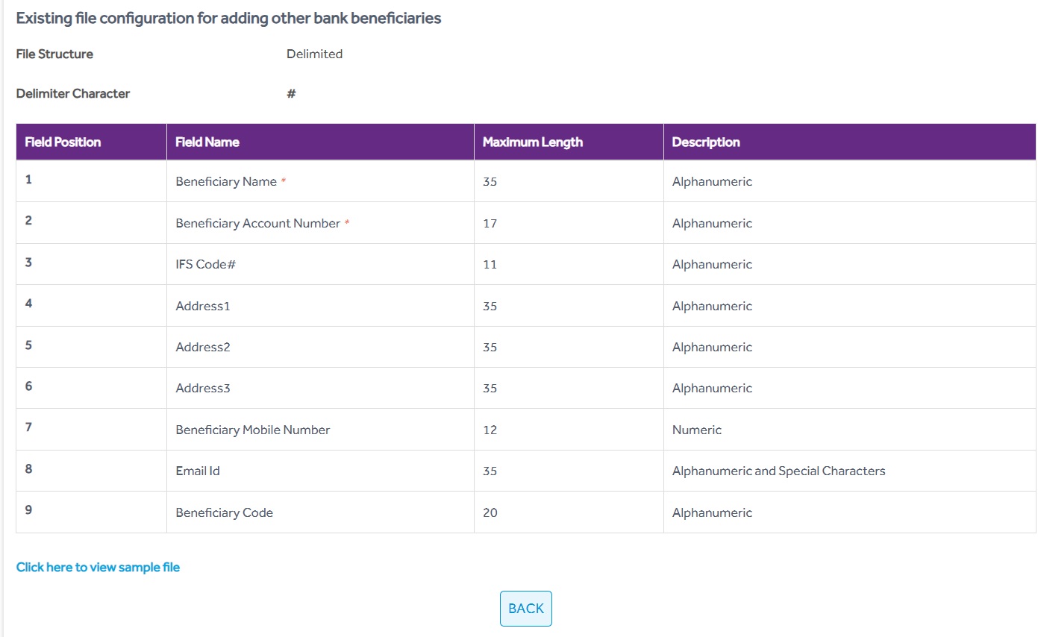
Task: Click the 'Delimited' file structure value
Action: click(x=314, y=54)
